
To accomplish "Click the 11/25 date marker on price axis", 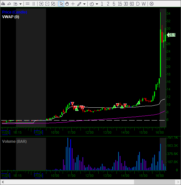I will 5,132.
